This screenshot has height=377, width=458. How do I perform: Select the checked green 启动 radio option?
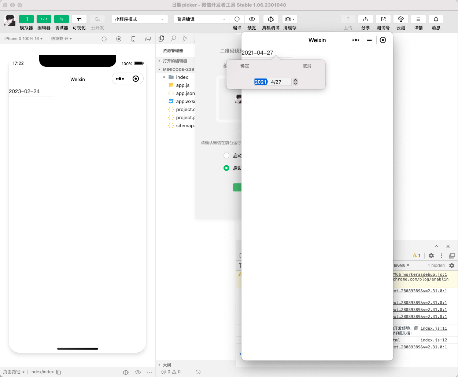point(226,168)
